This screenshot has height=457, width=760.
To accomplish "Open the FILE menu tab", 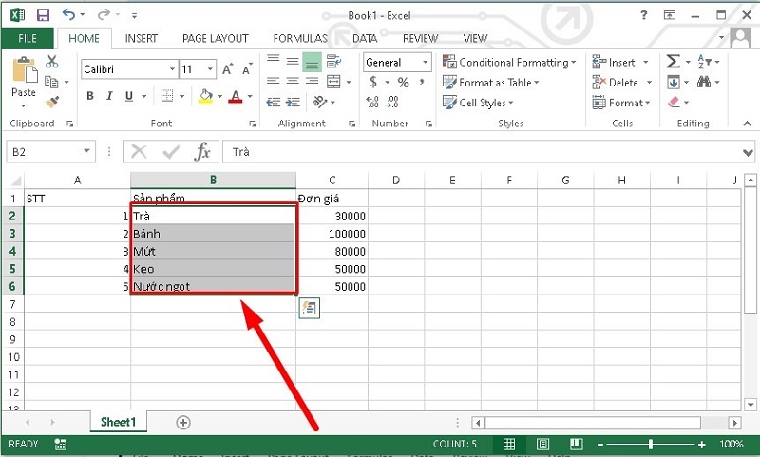I will click(28, 39).
